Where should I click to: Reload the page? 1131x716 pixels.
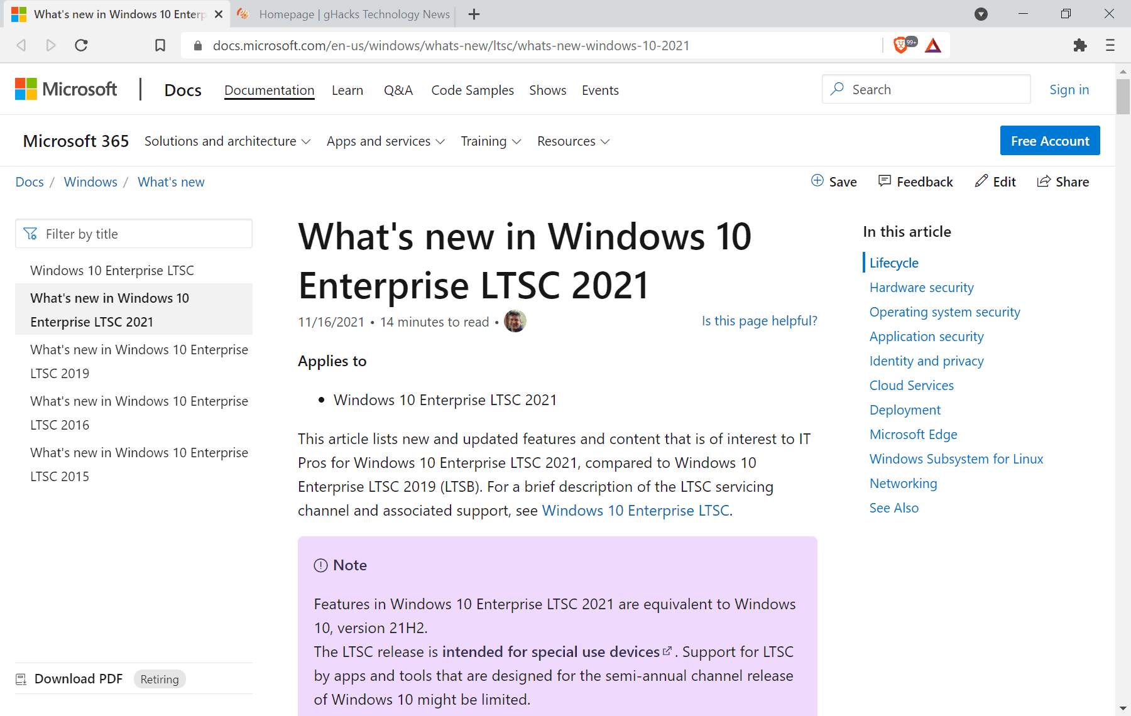[x=81, y=45]
